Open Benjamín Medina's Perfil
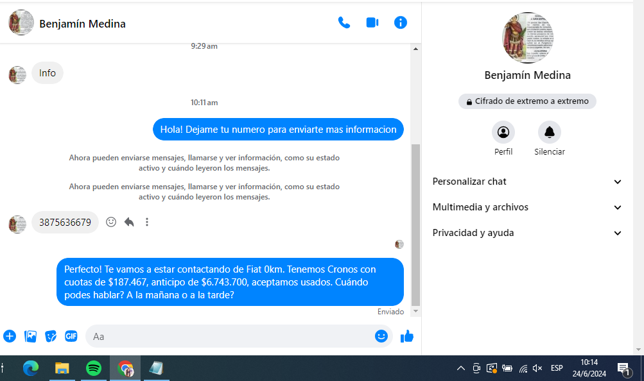Screen dimensions: 644x381 (x=503, y=133)
